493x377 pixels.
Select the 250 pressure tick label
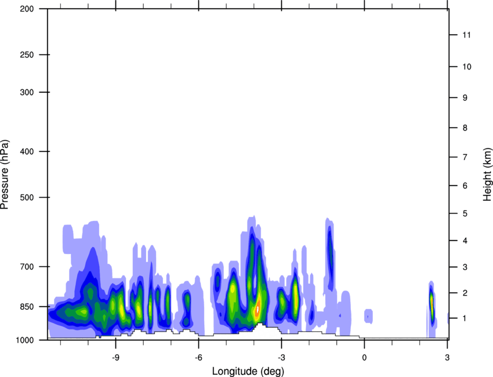[27, 55]
